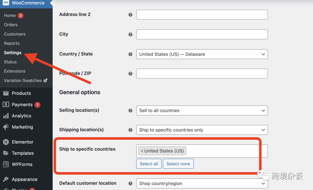
Task: Click help icon for Address line 2
Action: click(130, 15)
